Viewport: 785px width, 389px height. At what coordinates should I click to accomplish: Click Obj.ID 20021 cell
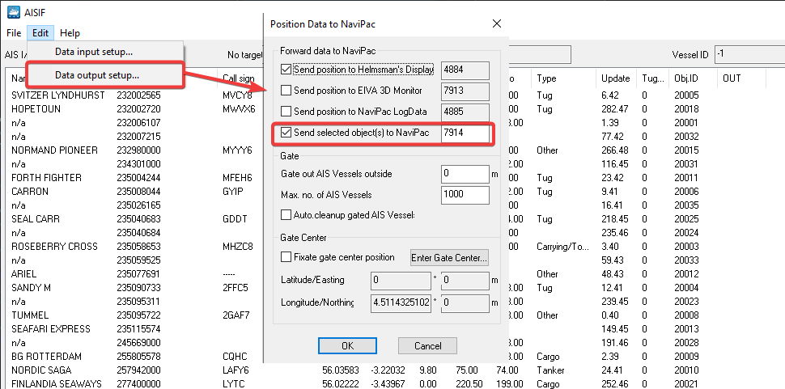[686, 384]
